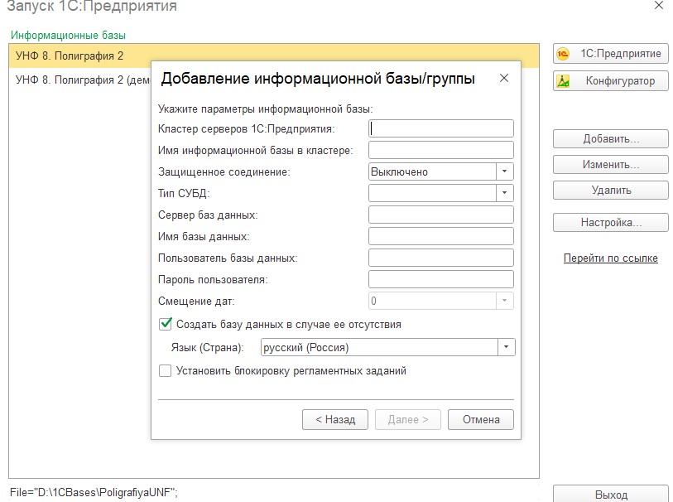673x502 pixels.
Task: Focus the Имя базы данных field
Action: (440, 236)
